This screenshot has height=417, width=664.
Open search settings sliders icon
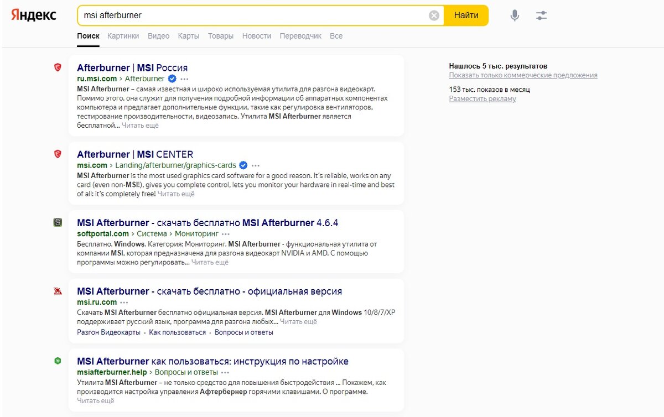pos(541,15)
